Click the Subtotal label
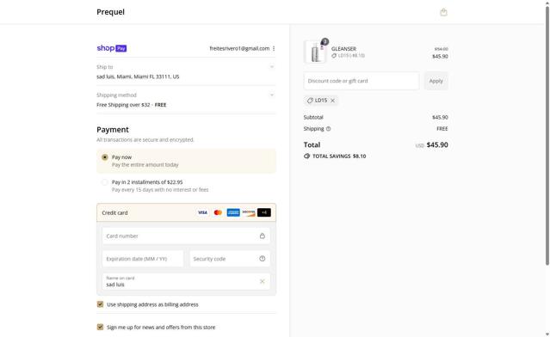Image resolution: width=550 pixels, height=337 pixels. [313, 118]
